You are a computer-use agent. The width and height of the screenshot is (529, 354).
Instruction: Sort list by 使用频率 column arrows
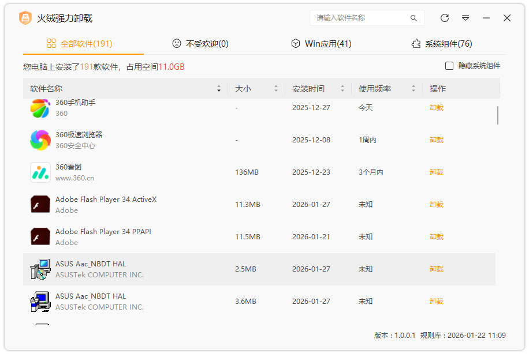click(x=413, y=89)
